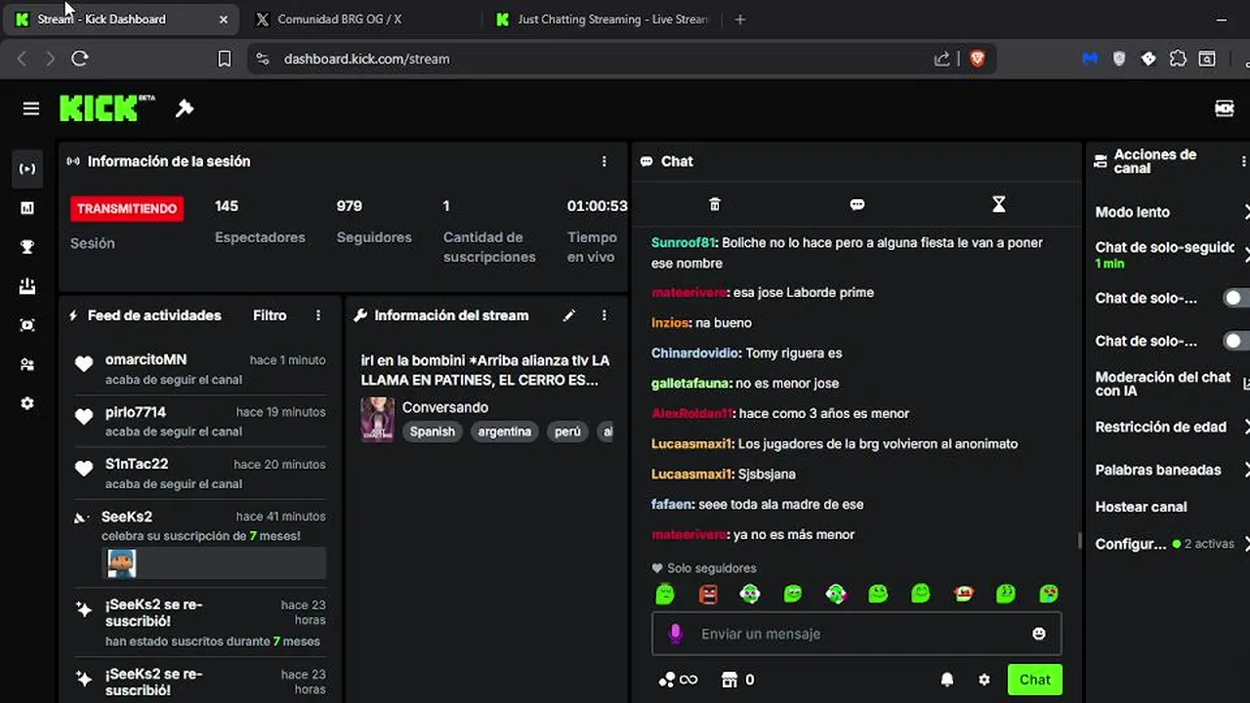
Task: Click the chat scrollbar thumb
Action: (x=1079, y=540)
